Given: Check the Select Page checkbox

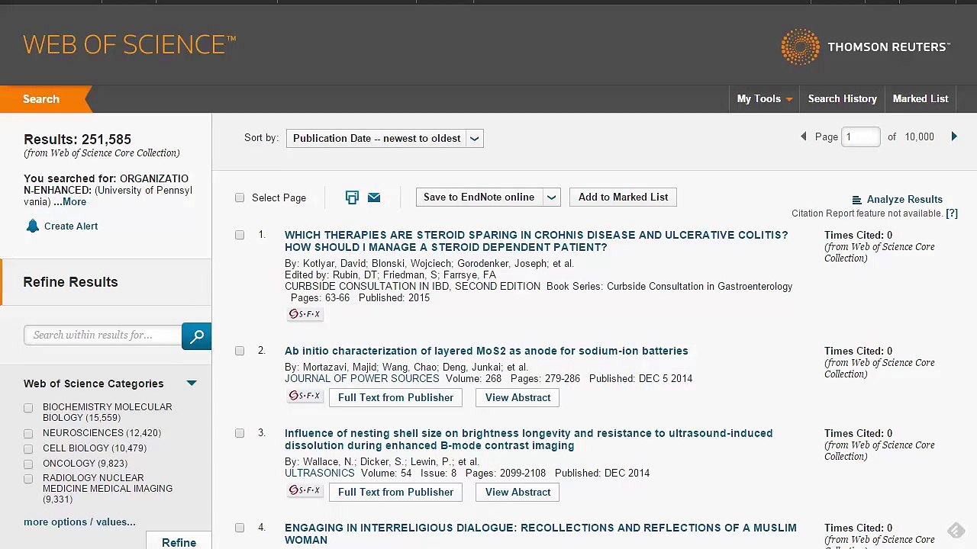Looking at the screenshot, I should [240, 197].
